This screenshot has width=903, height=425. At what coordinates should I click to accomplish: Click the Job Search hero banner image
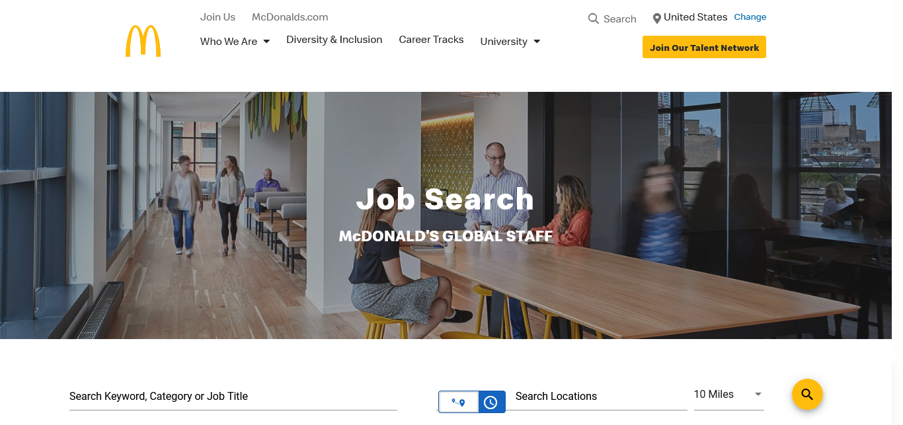click(451, 215)
